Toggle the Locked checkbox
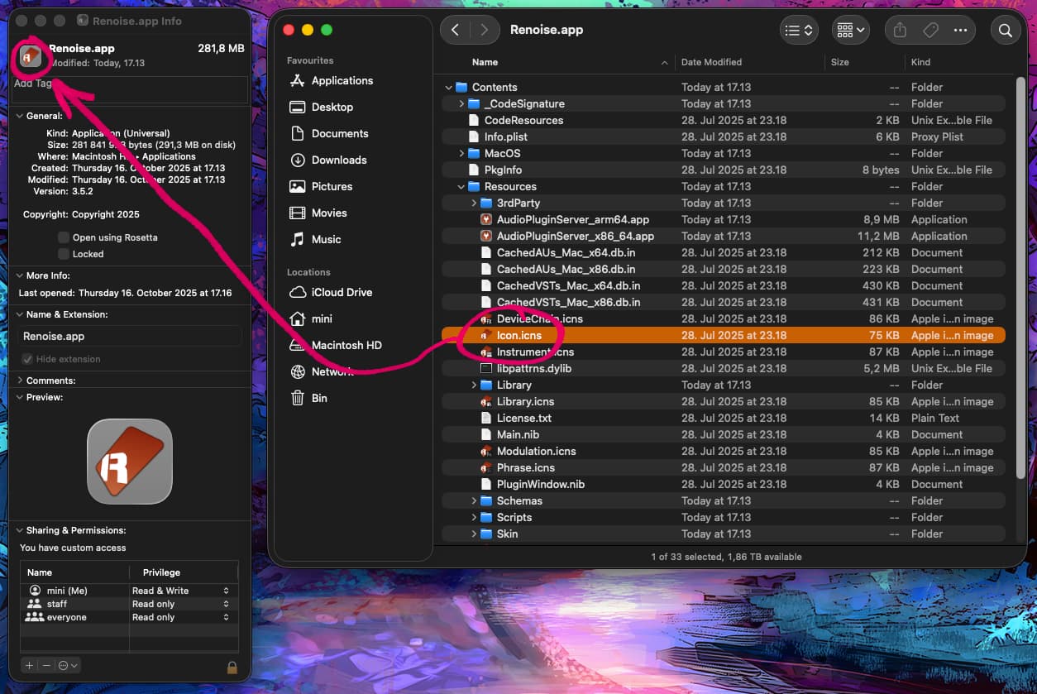Screen dimensions: 1037x694 point(64,254)
